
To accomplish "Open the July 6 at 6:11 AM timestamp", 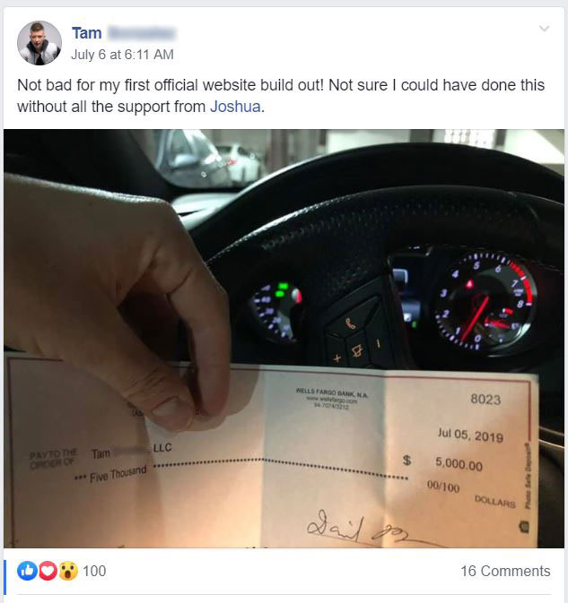I will 122,55.
